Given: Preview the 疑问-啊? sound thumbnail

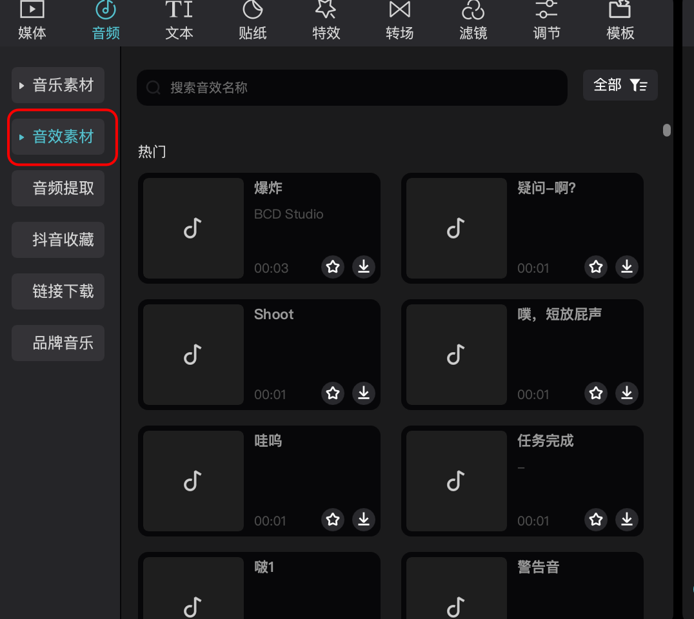Looking at the screenshot, I should (x=456, y=228).
